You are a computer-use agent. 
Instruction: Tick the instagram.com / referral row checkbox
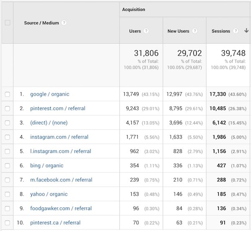[x=8, y=137]
